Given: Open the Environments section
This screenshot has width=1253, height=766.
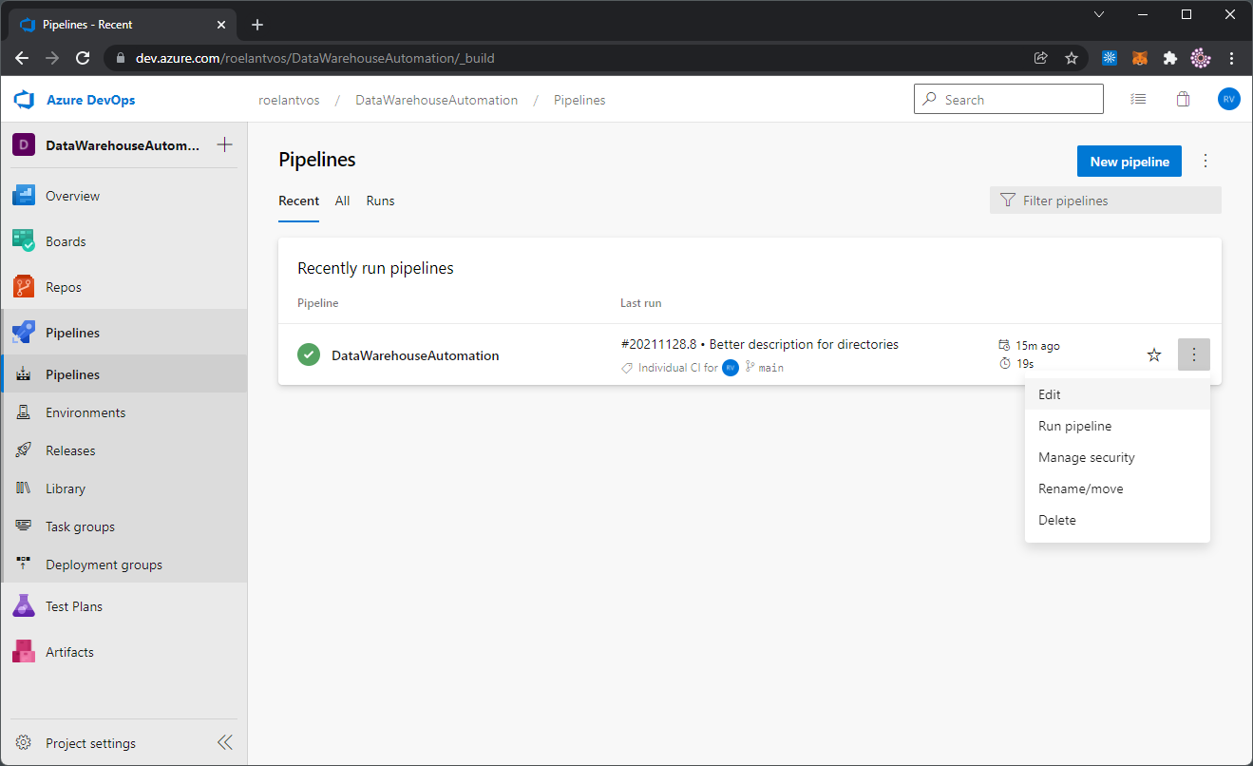Looking at the screenshot, I should tap(84, 412).
